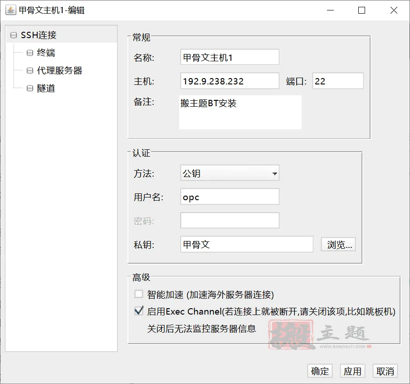410x384 pixels.
Task: Click the Java app icon in title bar
Action: (11, 10)
